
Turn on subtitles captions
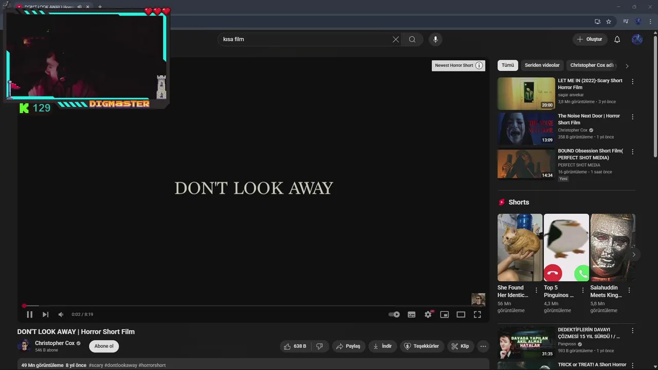(x=411, y=314)
